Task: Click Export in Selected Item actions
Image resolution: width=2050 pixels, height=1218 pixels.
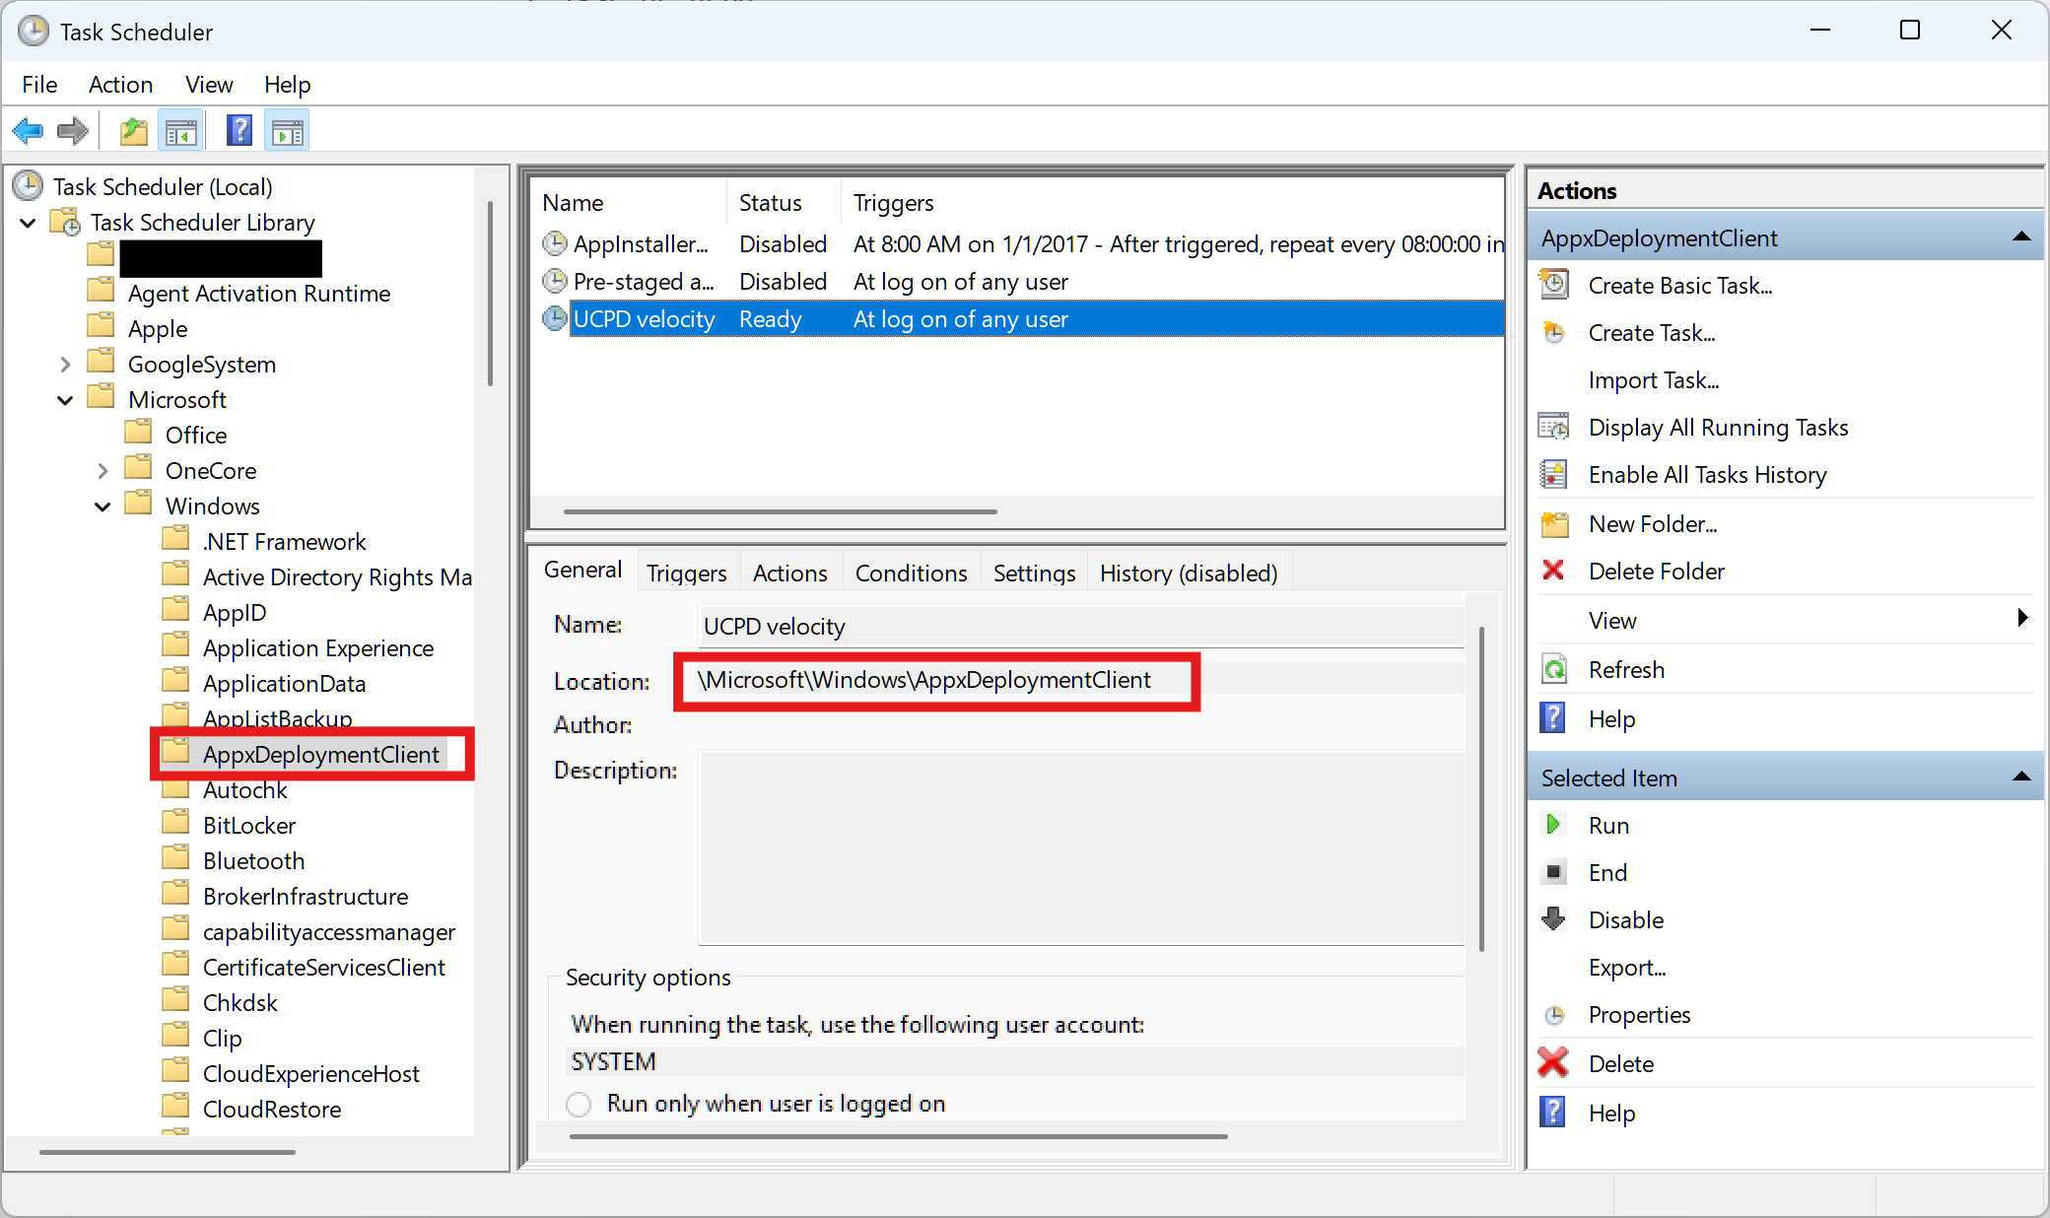Action: [x=1626, y=968]
